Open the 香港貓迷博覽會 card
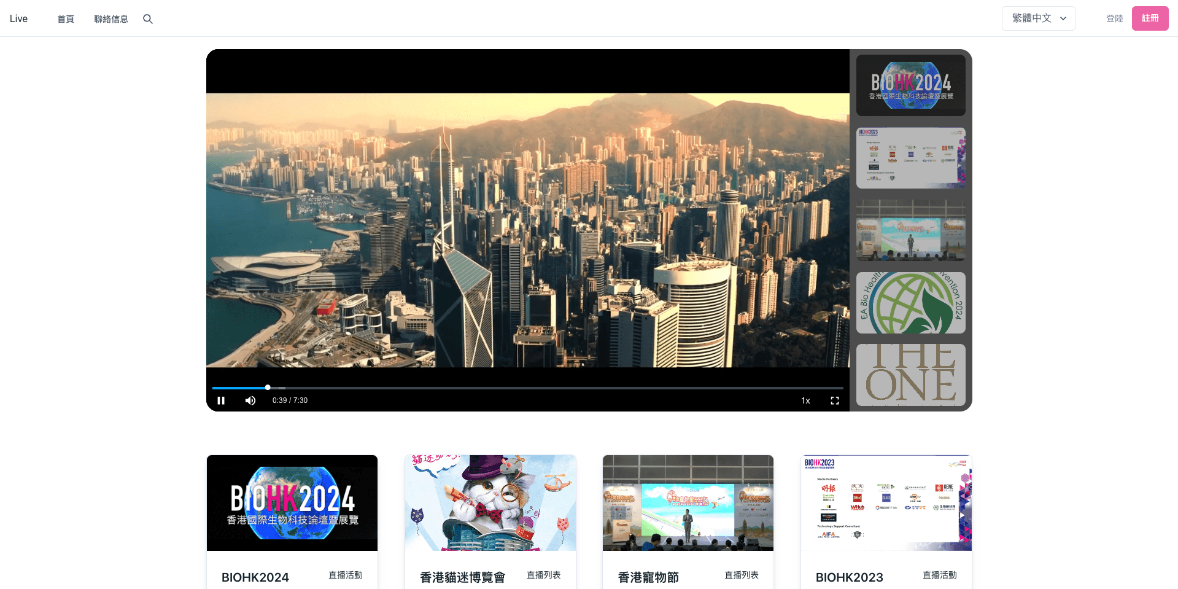 (x=490, y=503)
